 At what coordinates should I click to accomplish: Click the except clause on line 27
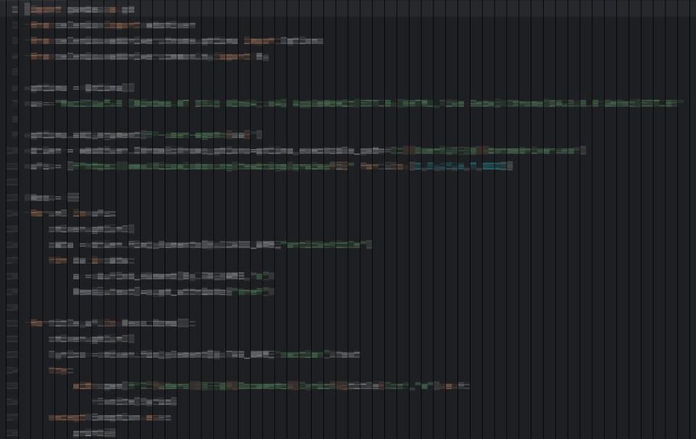[109, 418]
